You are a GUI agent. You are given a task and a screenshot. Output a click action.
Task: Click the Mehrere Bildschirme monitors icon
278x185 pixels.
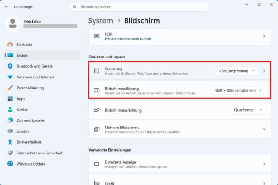96,129
